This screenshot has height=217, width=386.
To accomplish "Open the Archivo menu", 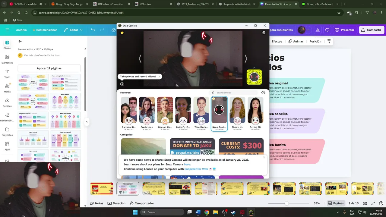I will point(21,30).
